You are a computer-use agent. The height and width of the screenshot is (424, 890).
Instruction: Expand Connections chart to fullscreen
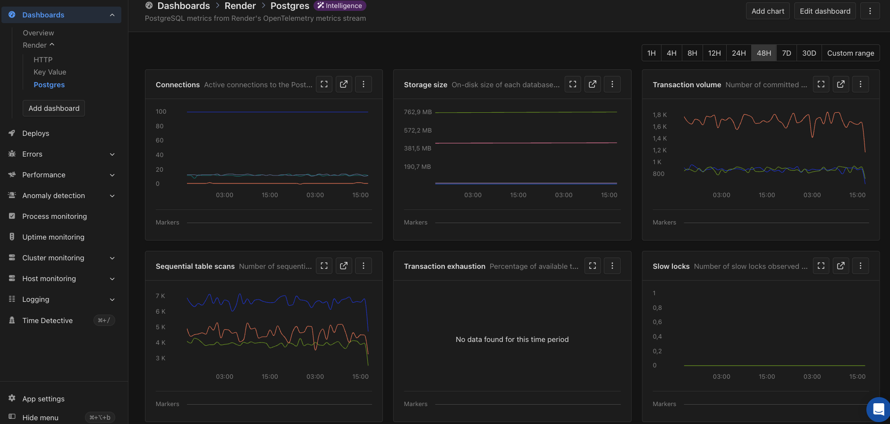click(x=324, y=84)
